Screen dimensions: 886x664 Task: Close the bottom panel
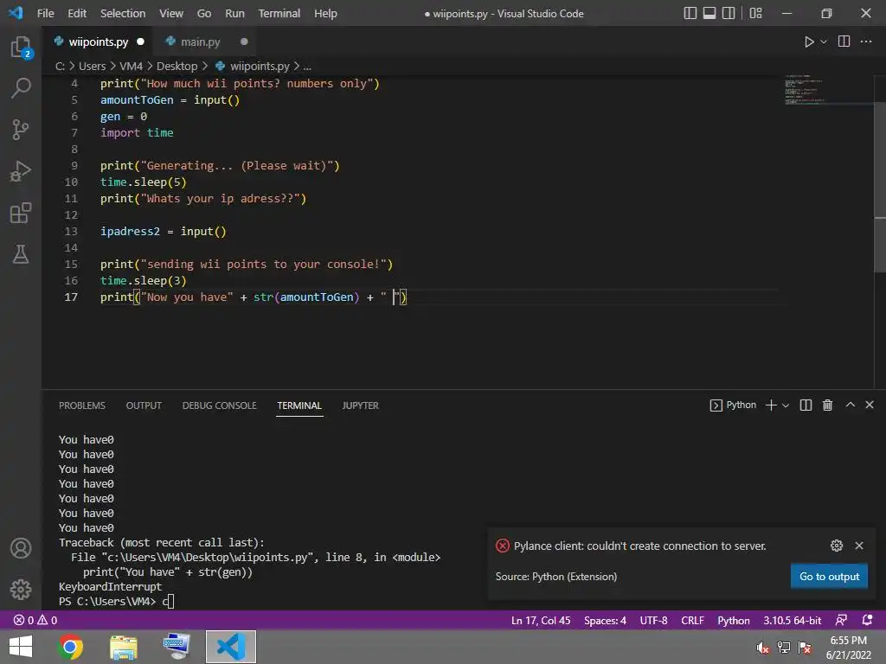(x=870, y=405)
